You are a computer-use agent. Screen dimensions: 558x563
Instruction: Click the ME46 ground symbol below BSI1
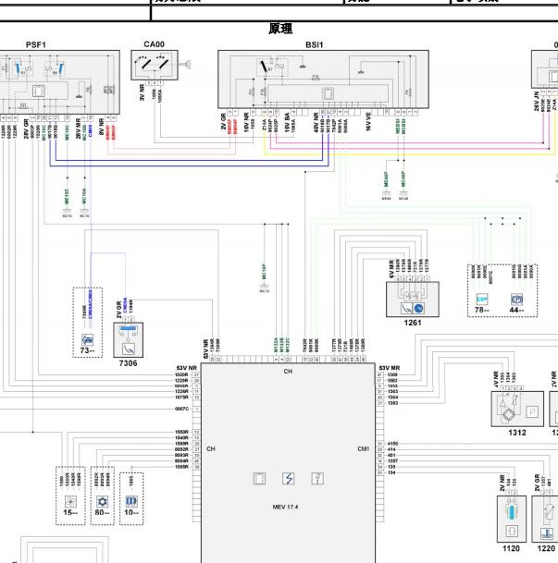[x=386, y=194]
